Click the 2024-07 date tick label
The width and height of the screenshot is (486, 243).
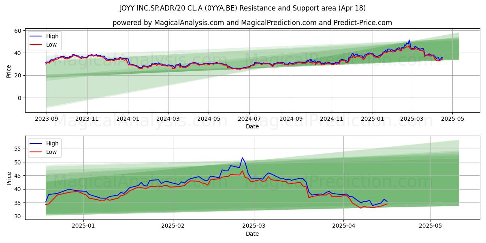coord(249,119)
